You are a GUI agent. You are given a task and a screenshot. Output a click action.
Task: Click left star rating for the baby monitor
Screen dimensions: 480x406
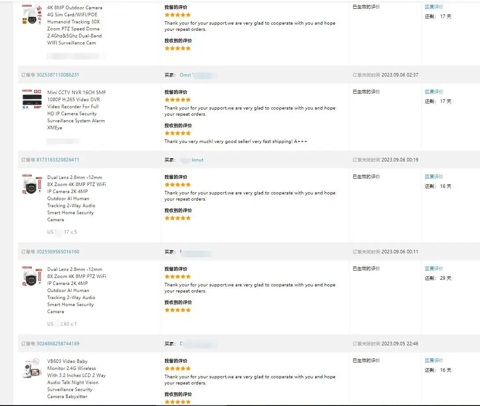(x=178, y=368)
